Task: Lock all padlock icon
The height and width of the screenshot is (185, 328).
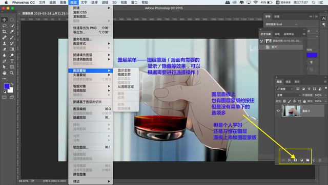Action: coord(304,101)
